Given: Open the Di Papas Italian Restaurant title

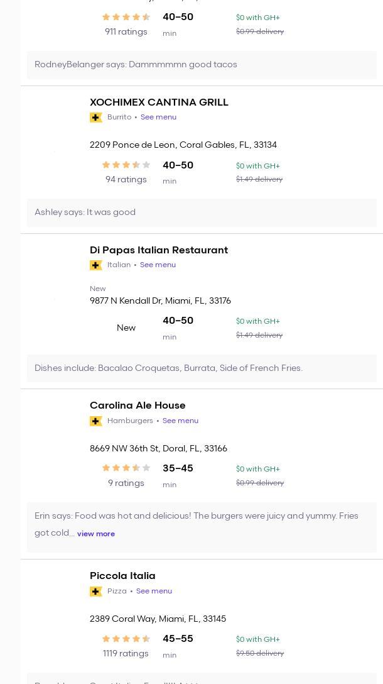Looking at the screenshot, I should tap(159, 250).
